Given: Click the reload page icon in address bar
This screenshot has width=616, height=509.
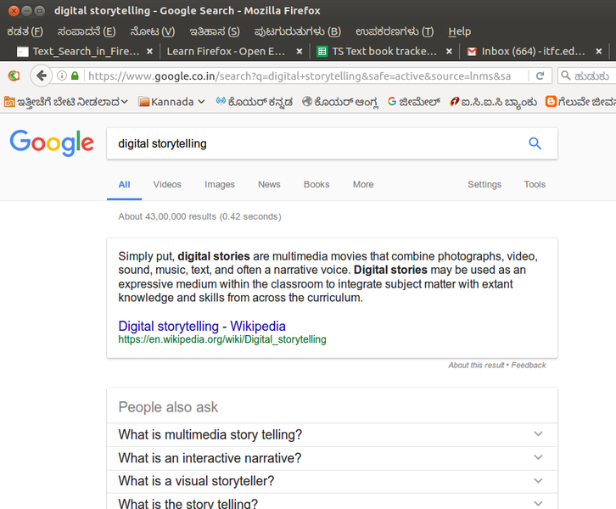Looking at the screenshot, I should coord(540,76).
